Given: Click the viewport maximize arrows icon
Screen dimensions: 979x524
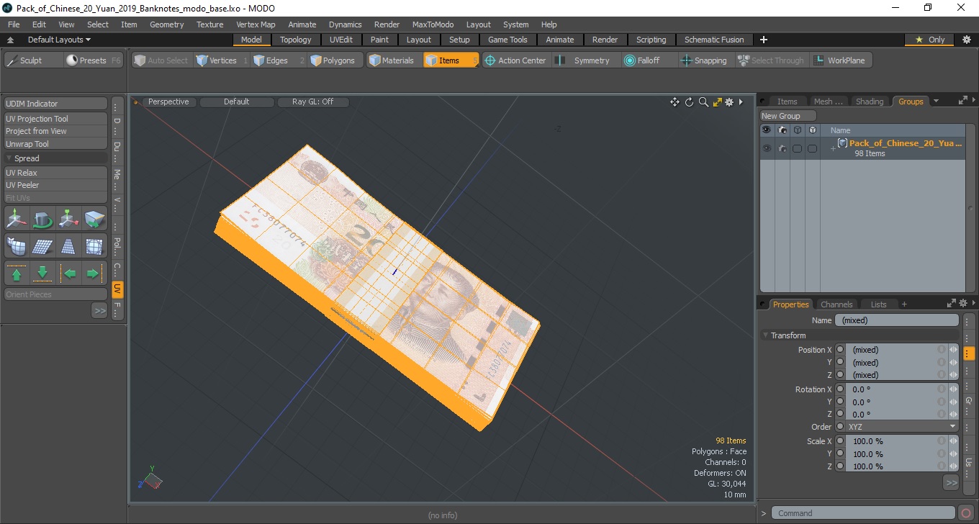Looking at the screenshot, I should tap(718, 102).
